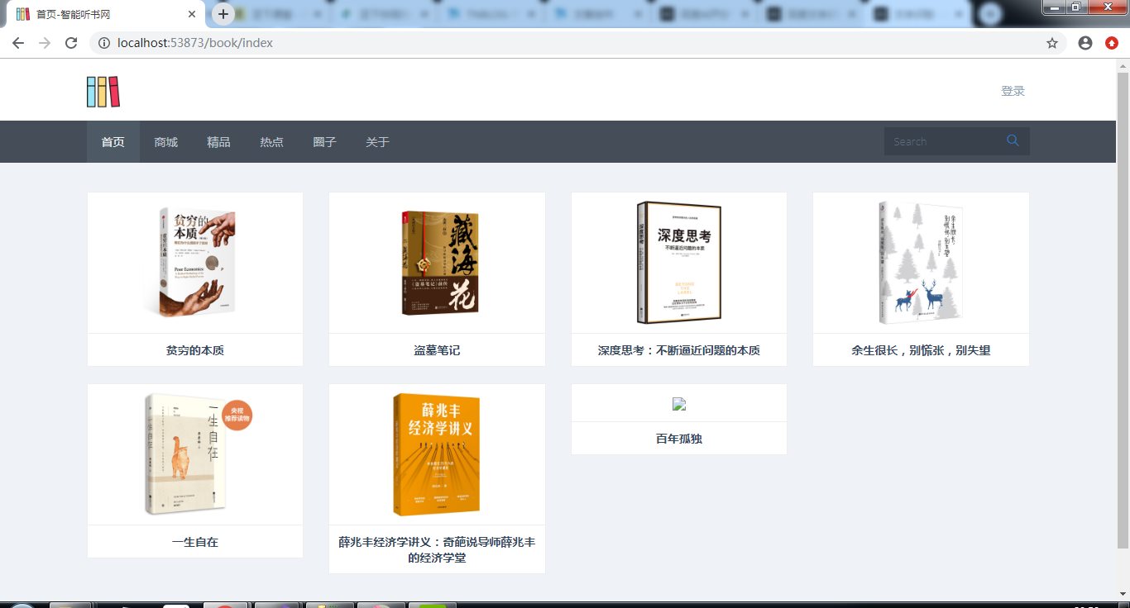This screenshot has width=1130, height=608.
Task: Click the search magnifier icon in navbar
Action: 1013,141
